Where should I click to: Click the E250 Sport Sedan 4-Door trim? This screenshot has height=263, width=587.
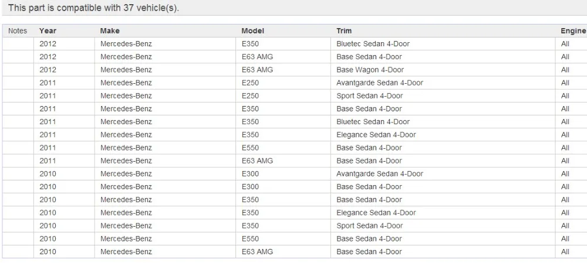tap(369, 96)
